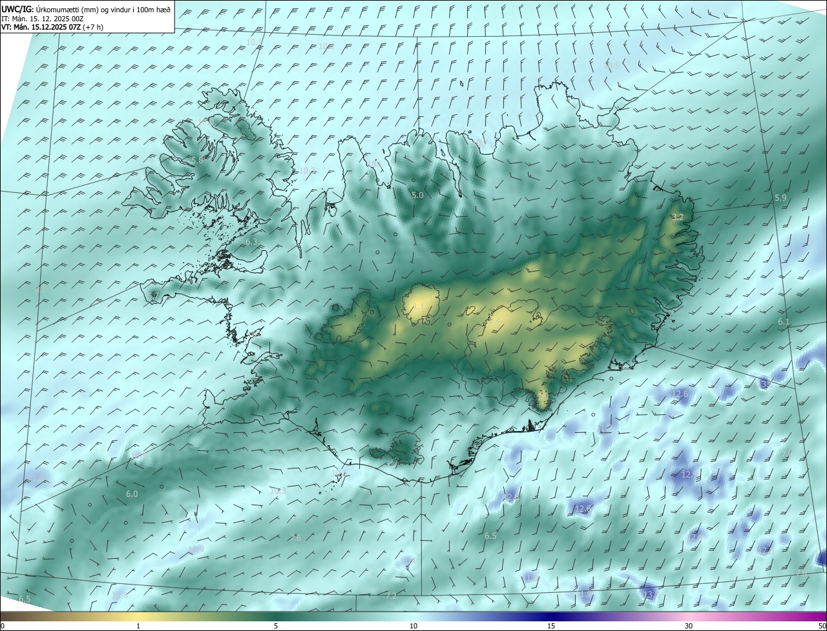827x631 pixels.
Task: Click the "0" tick label on the color scale
Action: (3, 626)
